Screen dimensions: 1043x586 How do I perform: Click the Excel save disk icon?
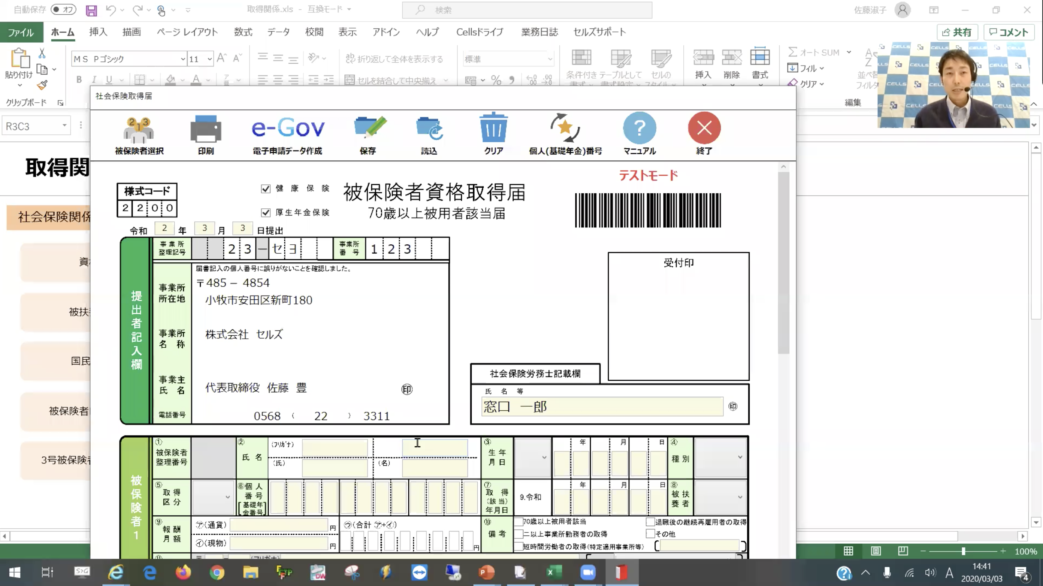coord(91,10)
